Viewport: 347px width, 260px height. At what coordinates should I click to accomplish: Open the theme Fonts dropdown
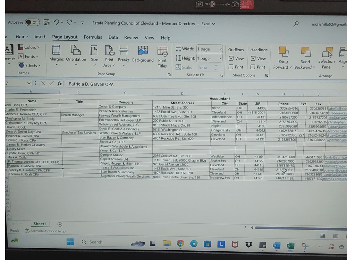28,57
